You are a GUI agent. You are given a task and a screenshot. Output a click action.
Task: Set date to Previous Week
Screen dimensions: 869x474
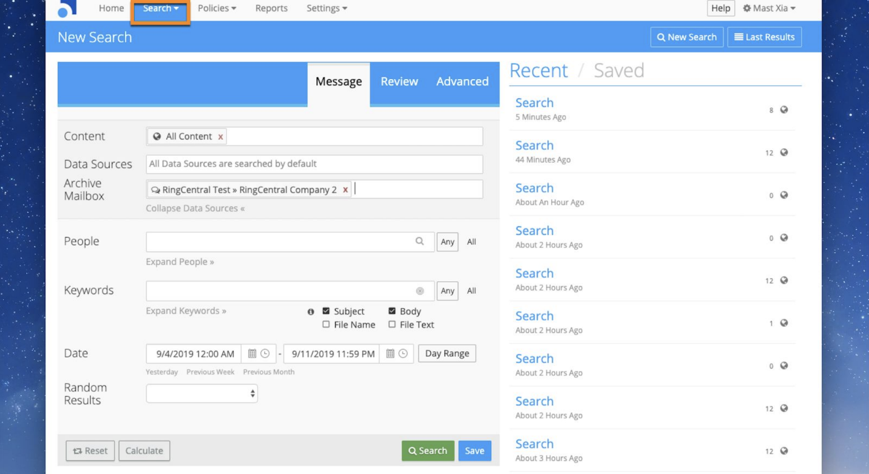pyautogui.click(x=210, y=372)
